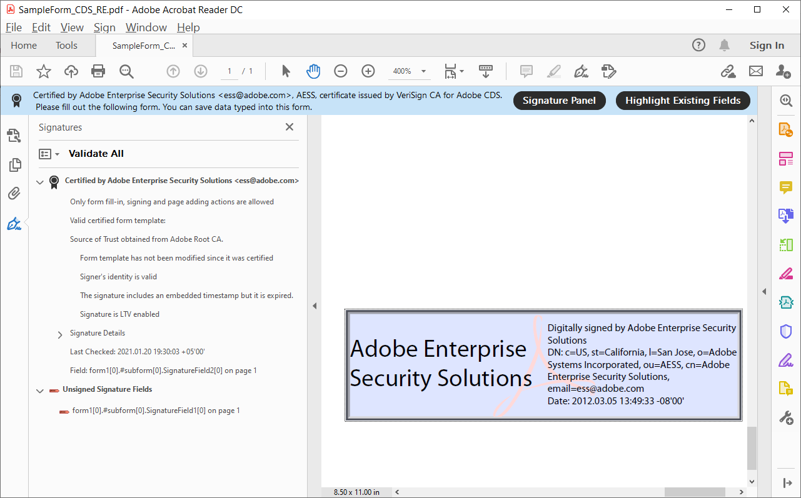Switch to the SampleForm tab

(144, 45)
